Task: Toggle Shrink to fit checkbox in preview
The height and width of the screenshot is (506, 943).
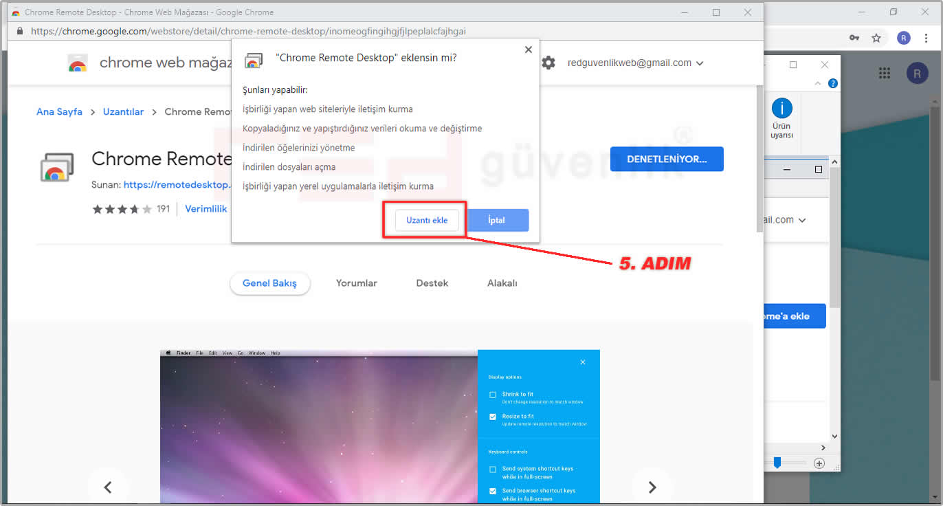Action: pyautogui.click(x=493, y=395)
